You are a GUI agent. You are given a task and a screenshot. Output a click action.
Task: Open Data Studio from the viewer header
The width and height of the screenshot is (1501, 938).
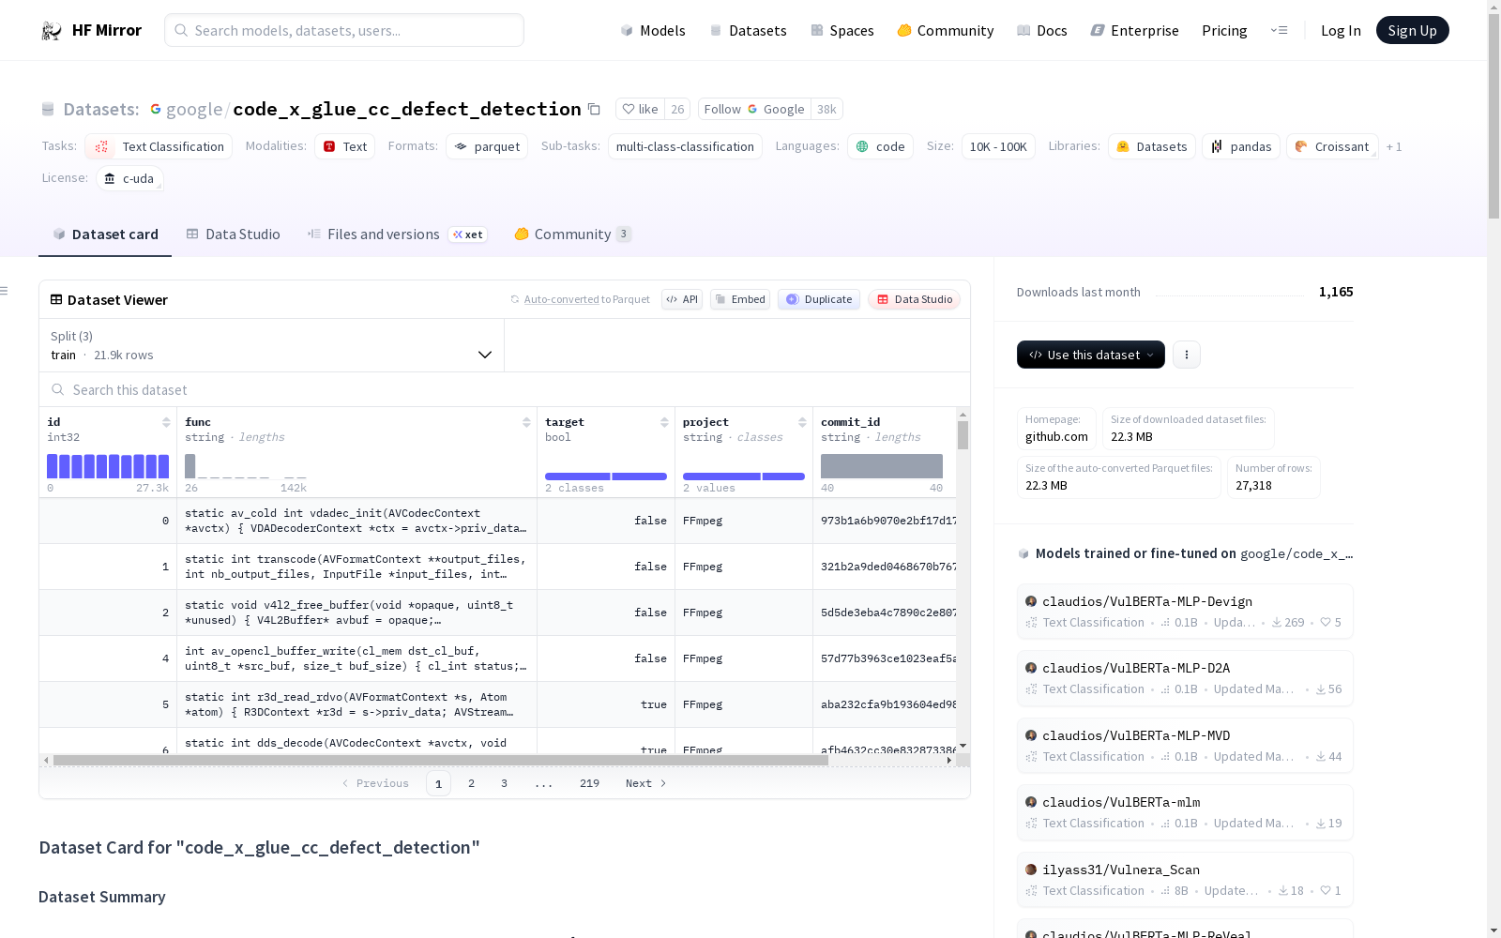[914, 299]
